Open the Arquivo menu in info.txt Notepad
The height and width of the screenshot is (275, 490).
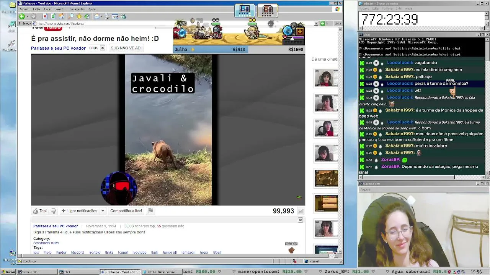[364, 8]
